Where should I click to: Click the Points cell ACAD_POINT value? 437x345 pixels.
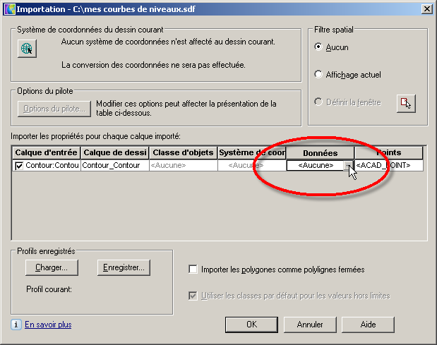click(388, 165)
